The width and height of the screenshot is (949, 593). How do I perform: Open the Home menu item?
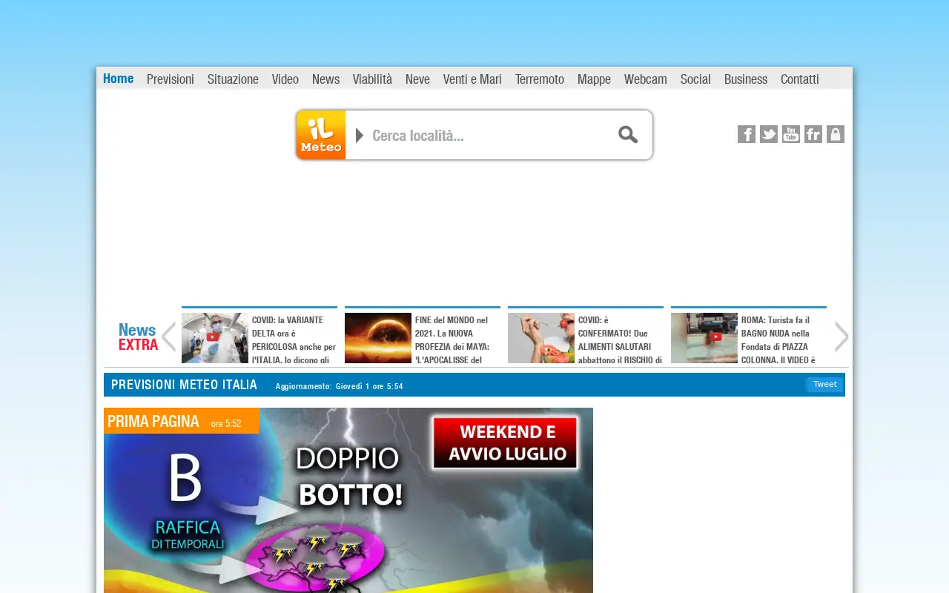tap(119, 79)
